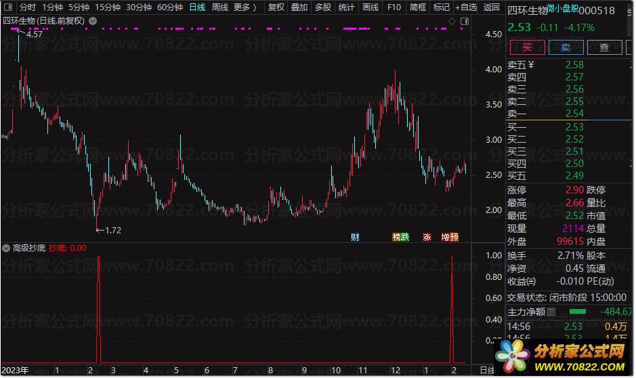
Task: Select the 买三 price 2.51
Action: [x=575, y=151]
